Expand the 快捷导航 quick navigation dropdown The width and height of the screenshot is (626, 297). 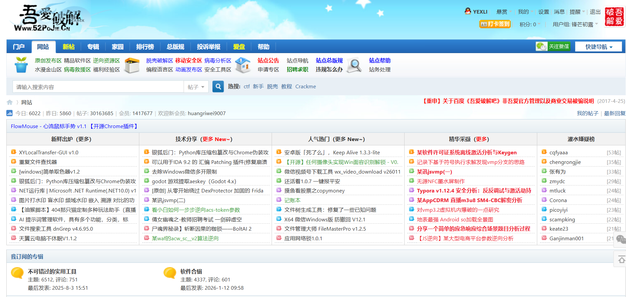pyautogui.click(x=598, y=47)
